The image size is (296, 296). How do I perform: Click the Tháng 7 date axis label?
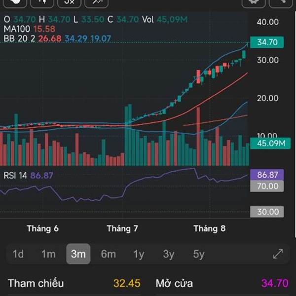point(122,228)
